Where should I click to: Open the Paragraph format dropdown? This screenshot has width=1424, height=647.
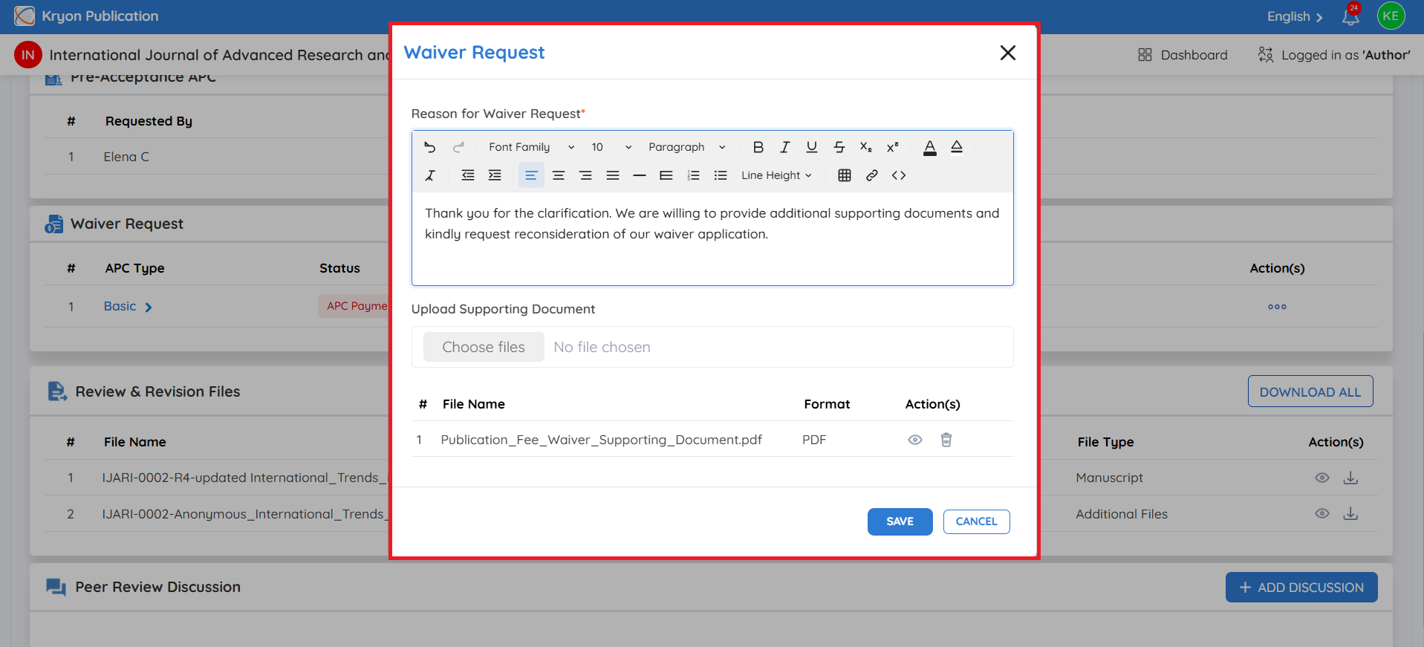687,147
